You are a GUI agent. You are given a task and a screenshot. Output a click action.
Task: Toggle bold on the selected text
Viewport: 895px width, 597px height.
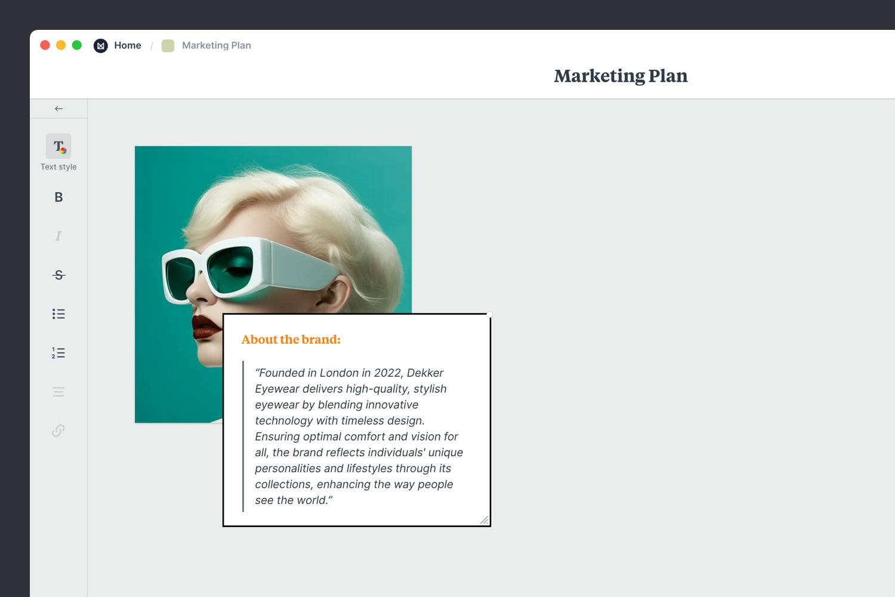58,197
